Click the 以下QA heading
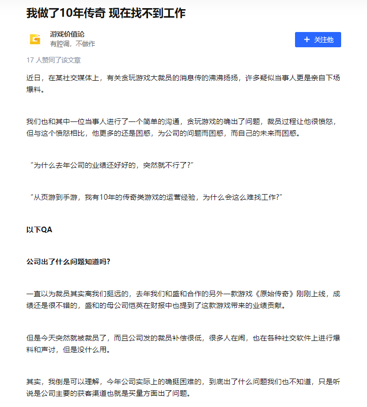Viewport: 367px width, 407px height. click(x=40, y=230)
